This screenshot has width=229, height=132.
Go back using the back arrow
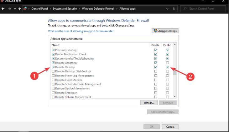pyautogui.click(x=3, y=9)
